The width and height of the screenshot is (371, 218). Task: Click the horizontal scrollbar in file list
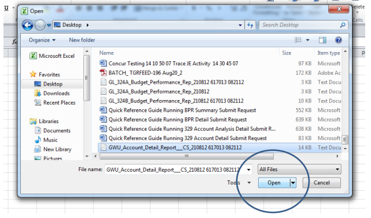click(187, 156)
